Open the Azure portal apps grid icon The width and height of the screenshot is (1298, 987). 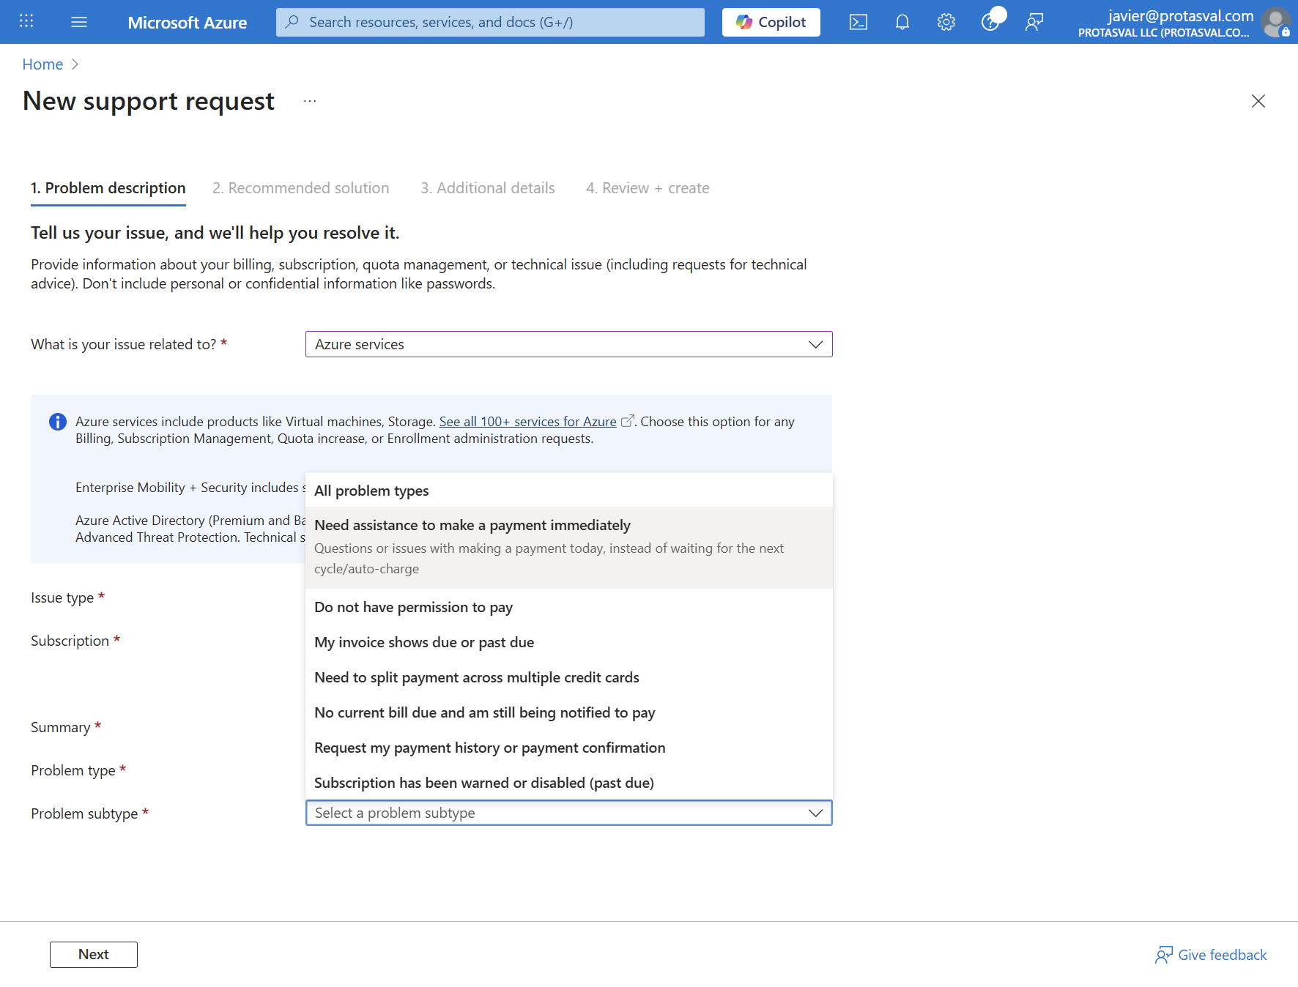coord(26,21)
